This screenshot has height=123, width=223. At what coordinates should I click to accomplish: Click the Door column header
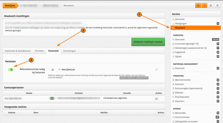[36, 113]
